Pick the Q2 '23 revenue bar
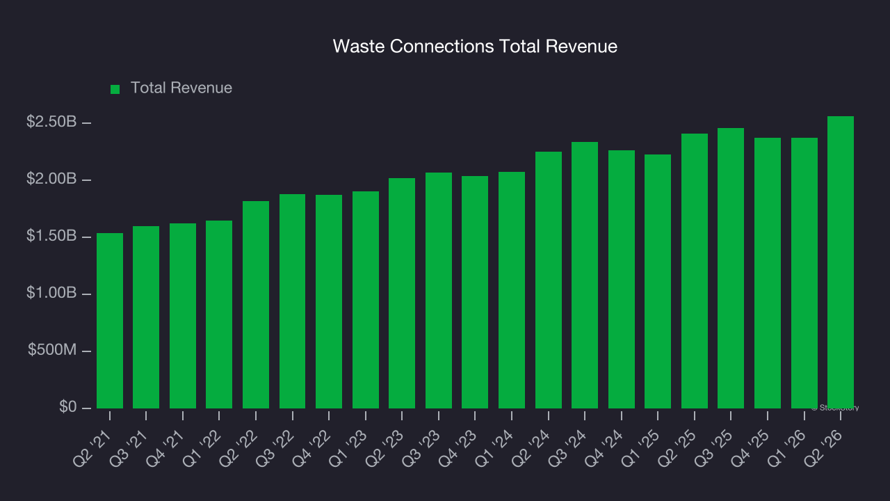 pyautogui.click(x=402, y=293)
